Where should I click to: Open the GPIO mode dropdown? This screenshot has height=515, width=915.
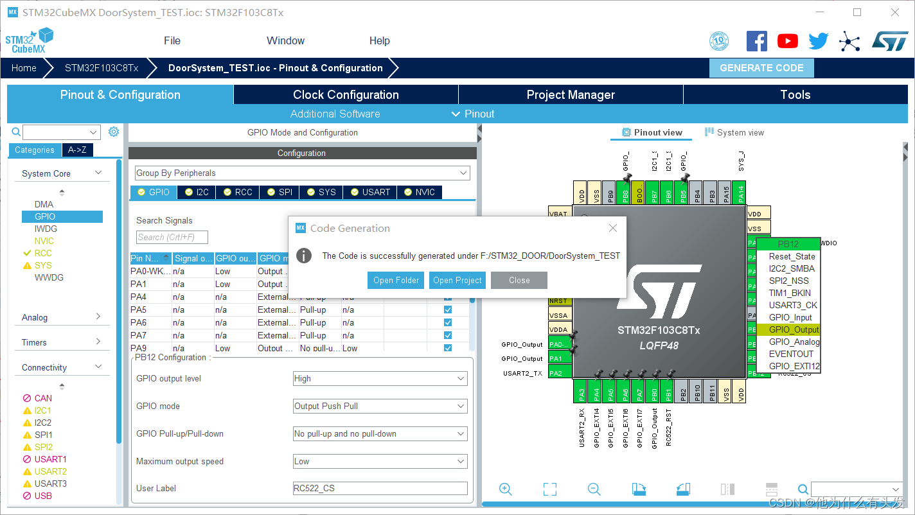(x=380, y=406)
